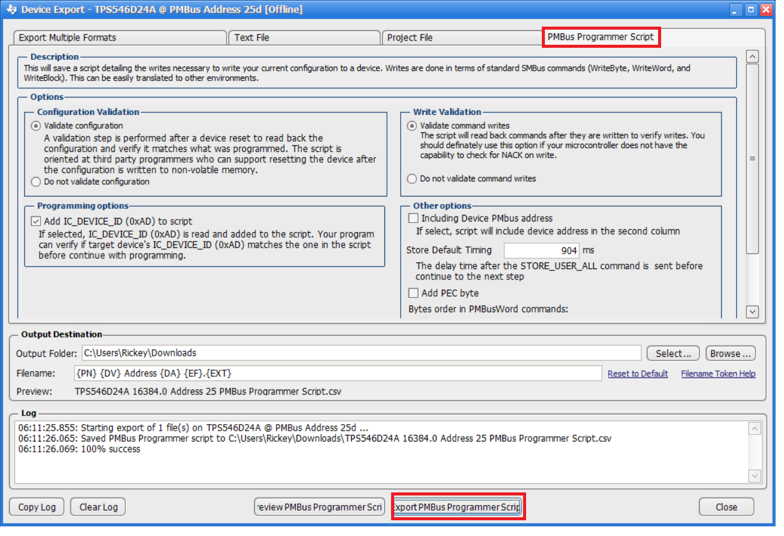Click the options panel vertical scrollbar thumb
The height and width of the screenshot is (536, 784).
[x=753, y=159]
